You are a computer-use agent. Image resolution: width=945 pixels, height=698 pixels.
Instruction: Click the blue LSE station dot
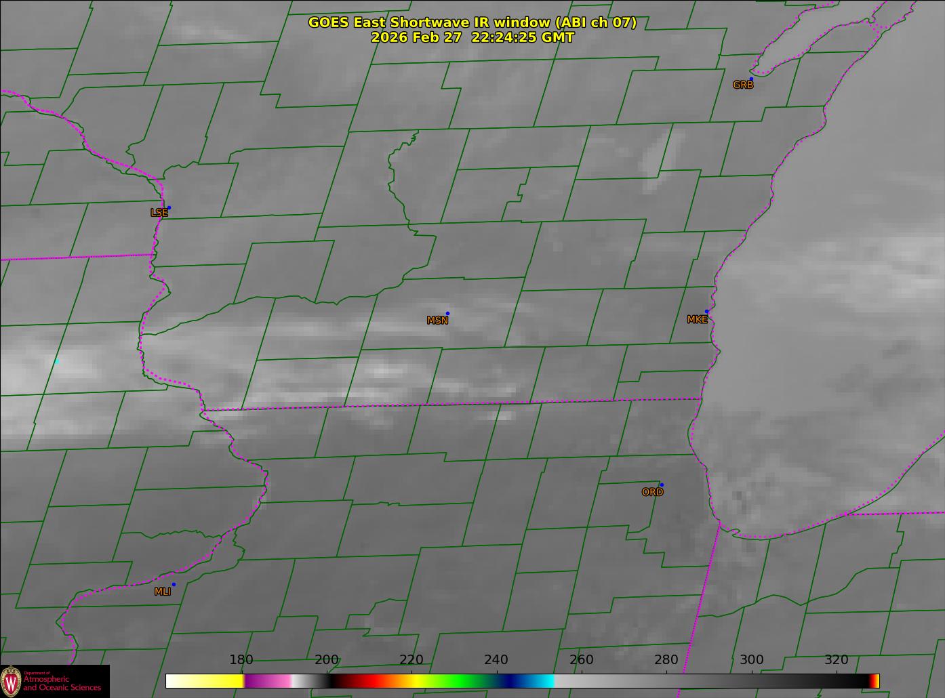click(169, 208)
